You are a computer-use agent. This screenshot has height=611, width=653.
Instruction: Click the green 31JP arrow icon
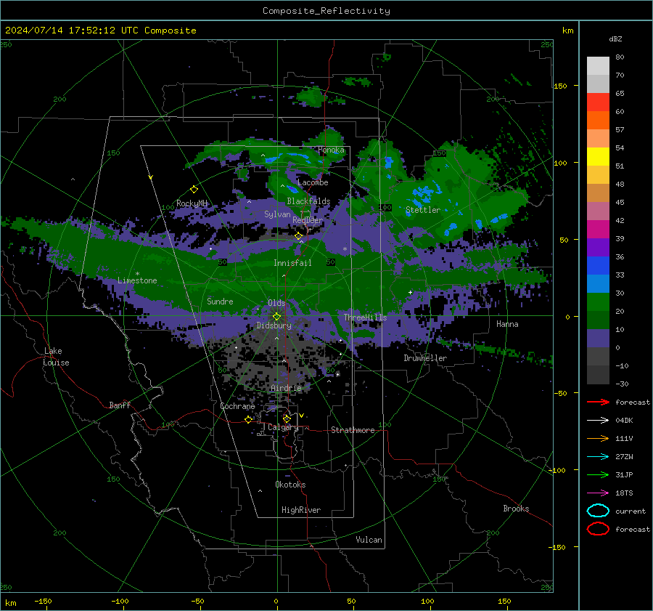[x=598, y=474]
